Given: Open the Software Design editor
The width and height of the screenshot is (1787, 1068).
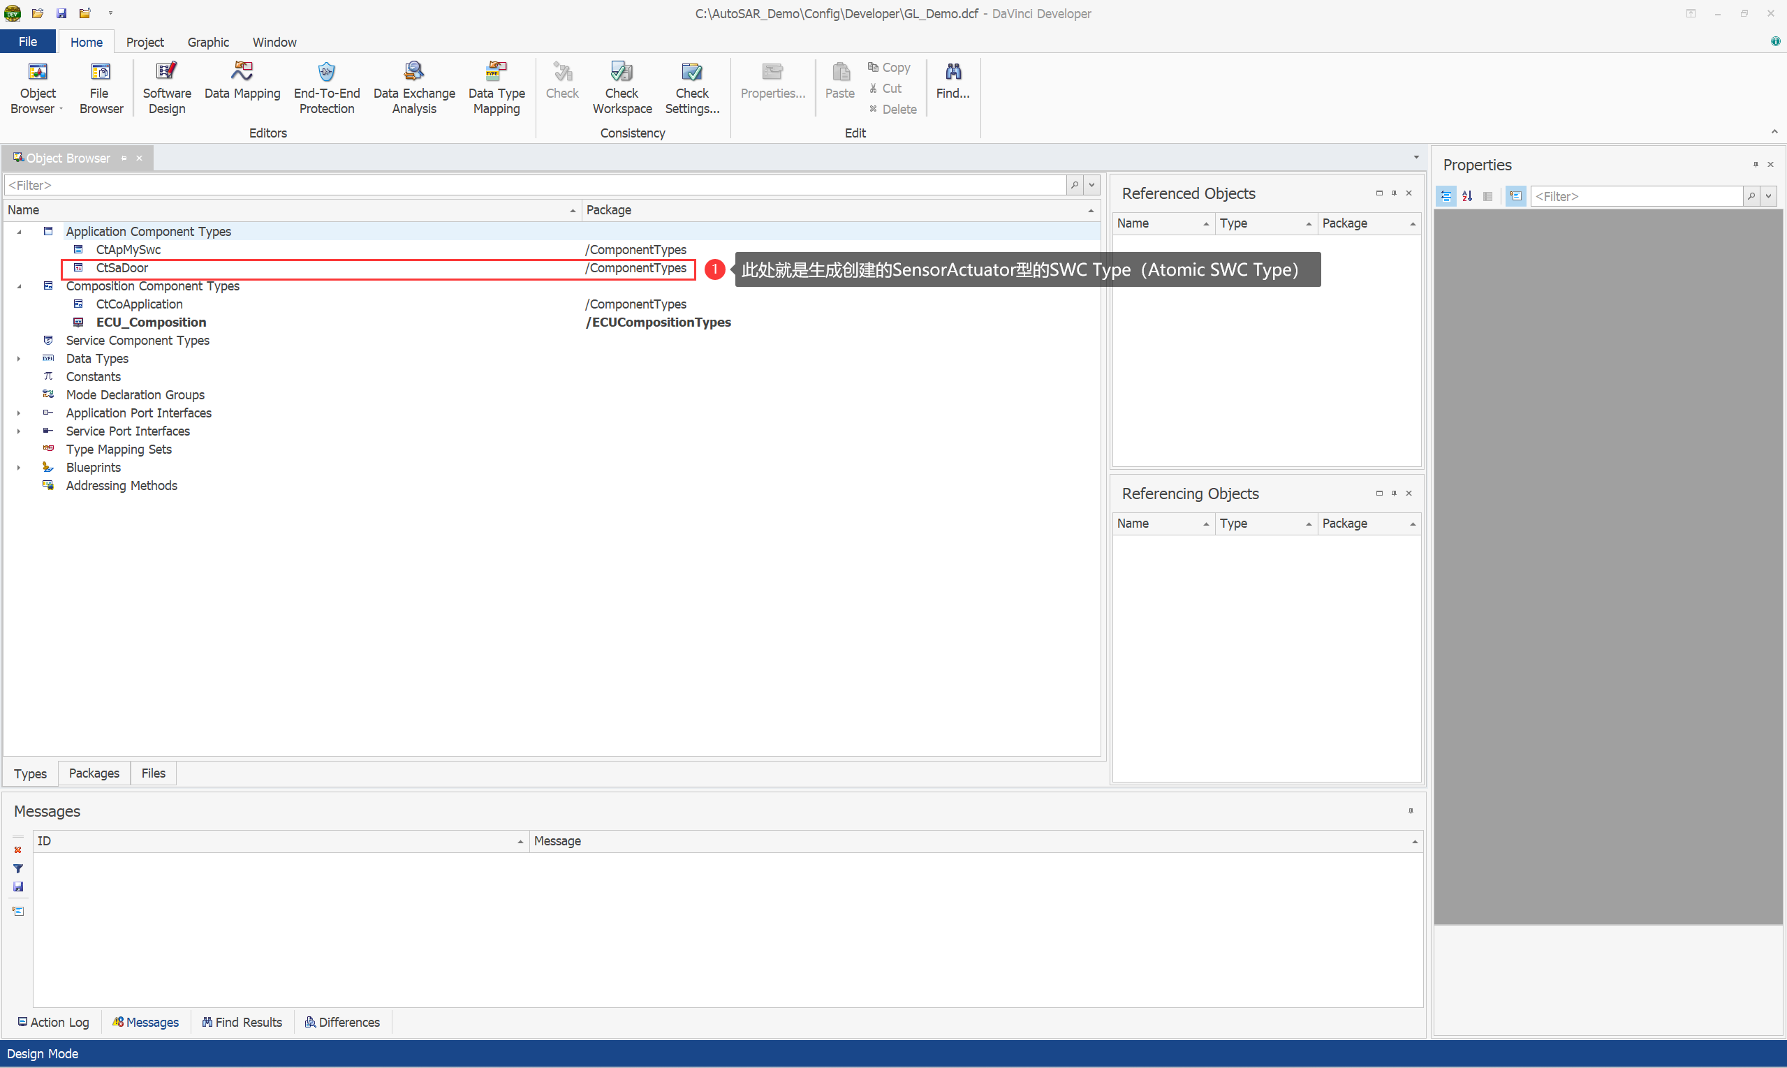Looking at the screenshot, I should [x=166, y=88].
